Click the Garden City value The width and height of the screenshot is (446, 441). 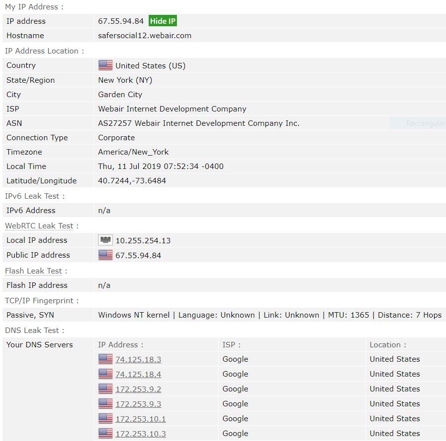(120, 95)
